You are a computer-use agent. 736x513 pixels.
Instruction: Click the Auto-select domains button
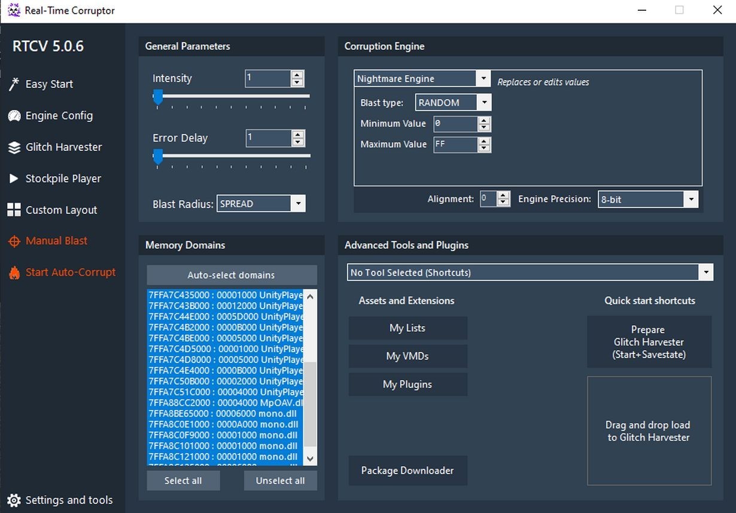[x=232, y=275]
